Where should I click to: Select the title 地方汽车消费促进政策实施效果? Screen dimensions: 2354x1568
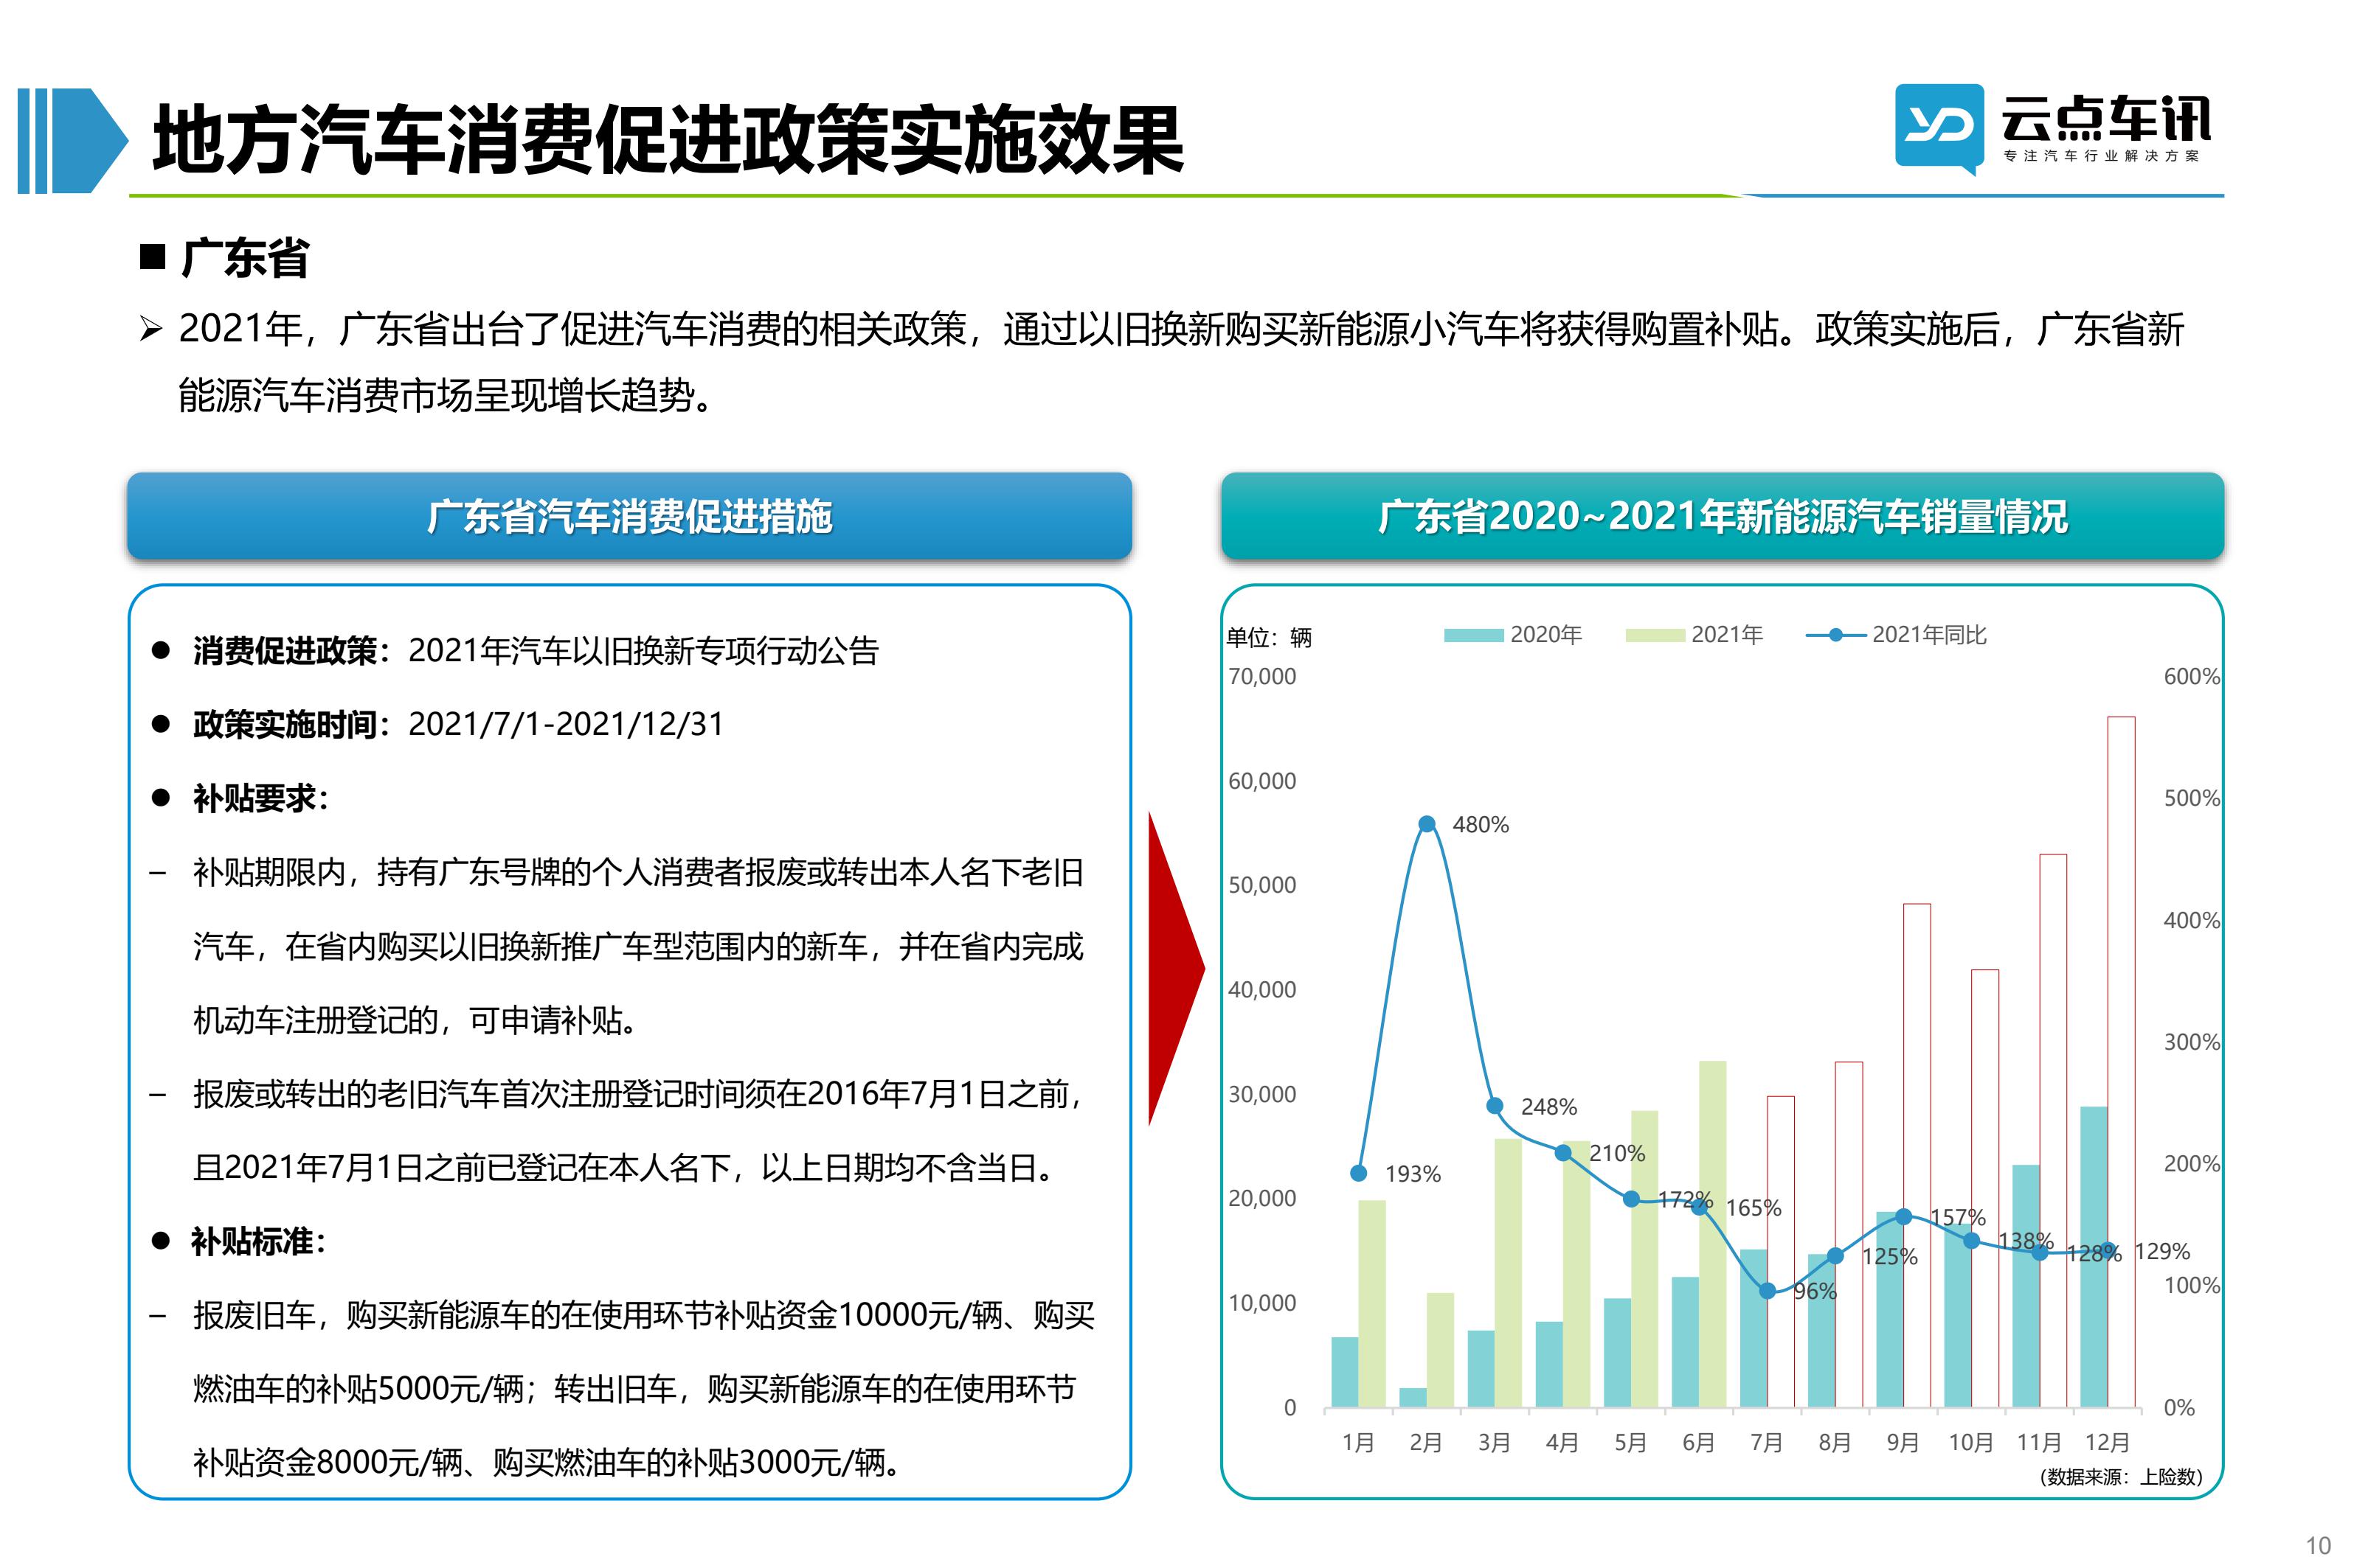(668, 140)
